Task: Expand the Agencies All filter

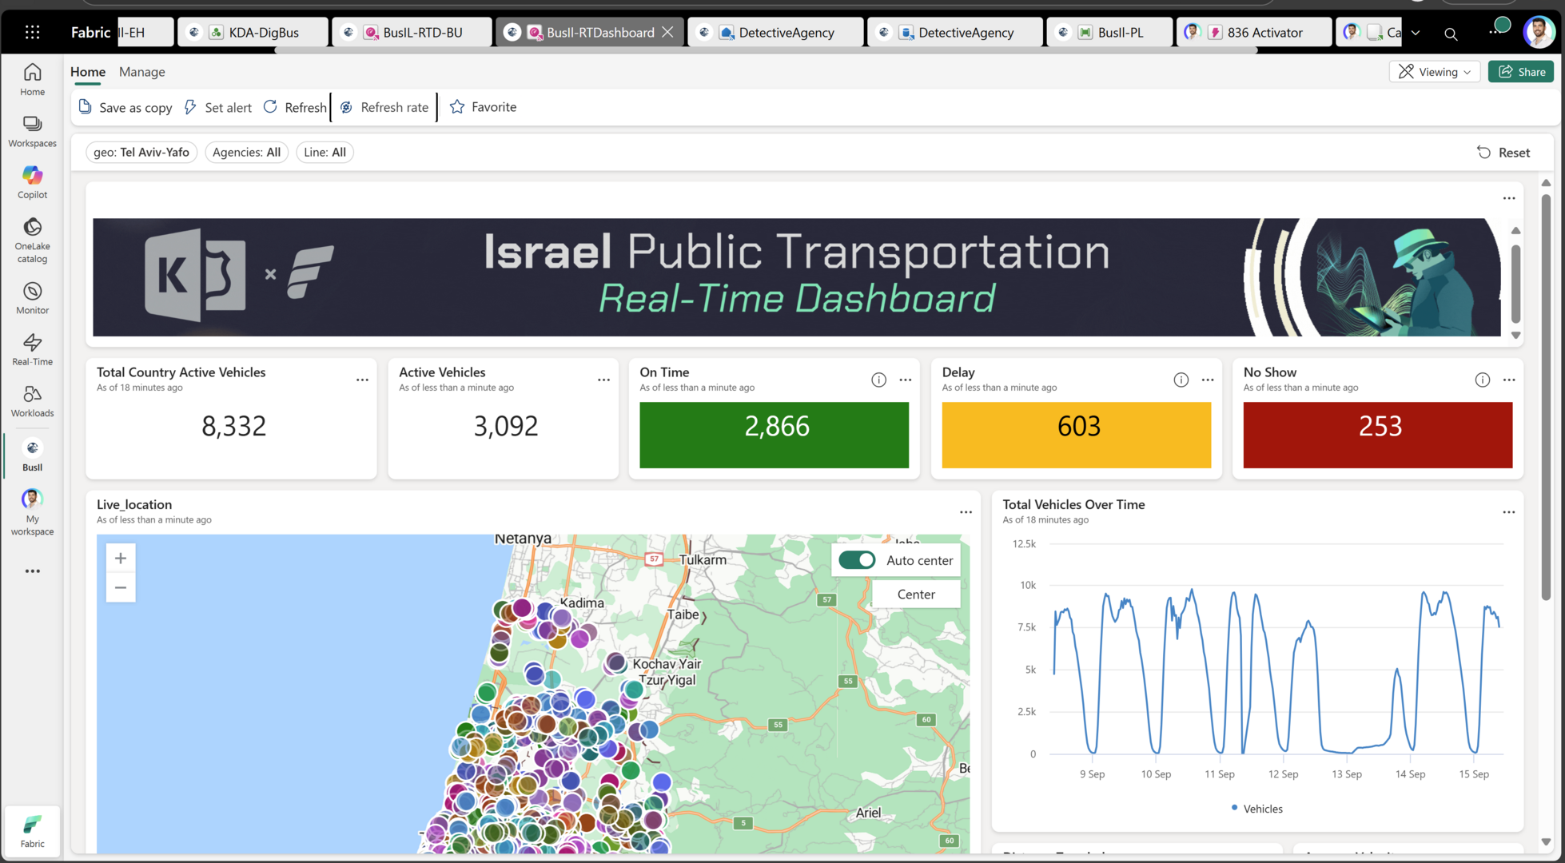Action: (246, 153)
